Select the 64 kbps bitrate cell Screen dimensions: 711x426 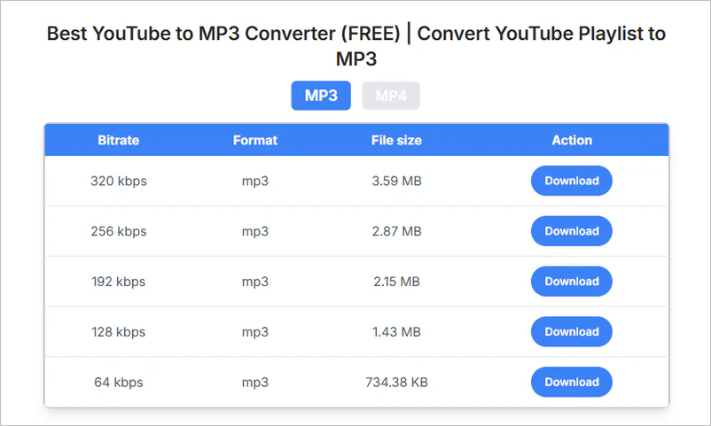(118, 383)
